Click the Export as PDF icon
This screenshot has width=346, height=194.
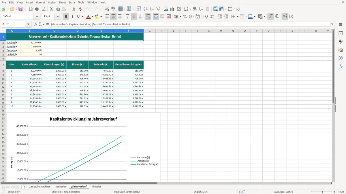pos(31,9)
